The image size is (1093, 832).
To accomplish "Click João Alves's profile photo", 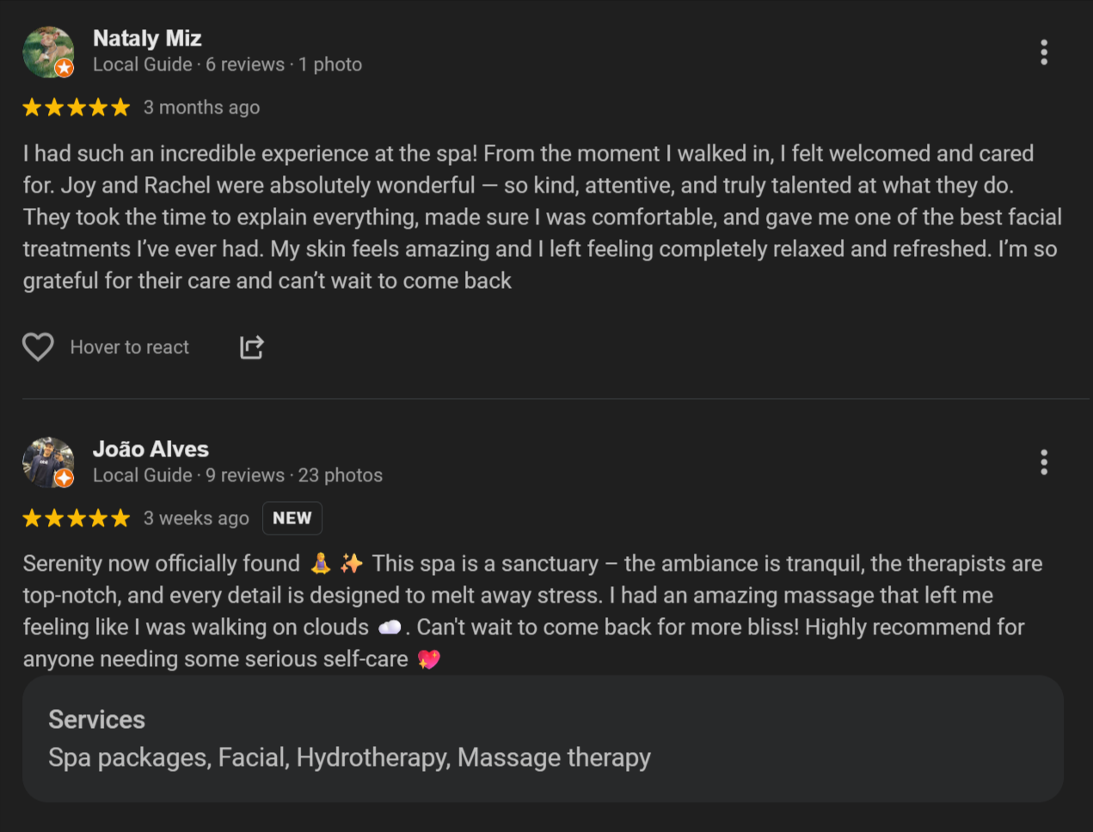I will click(x=46, y=461).
